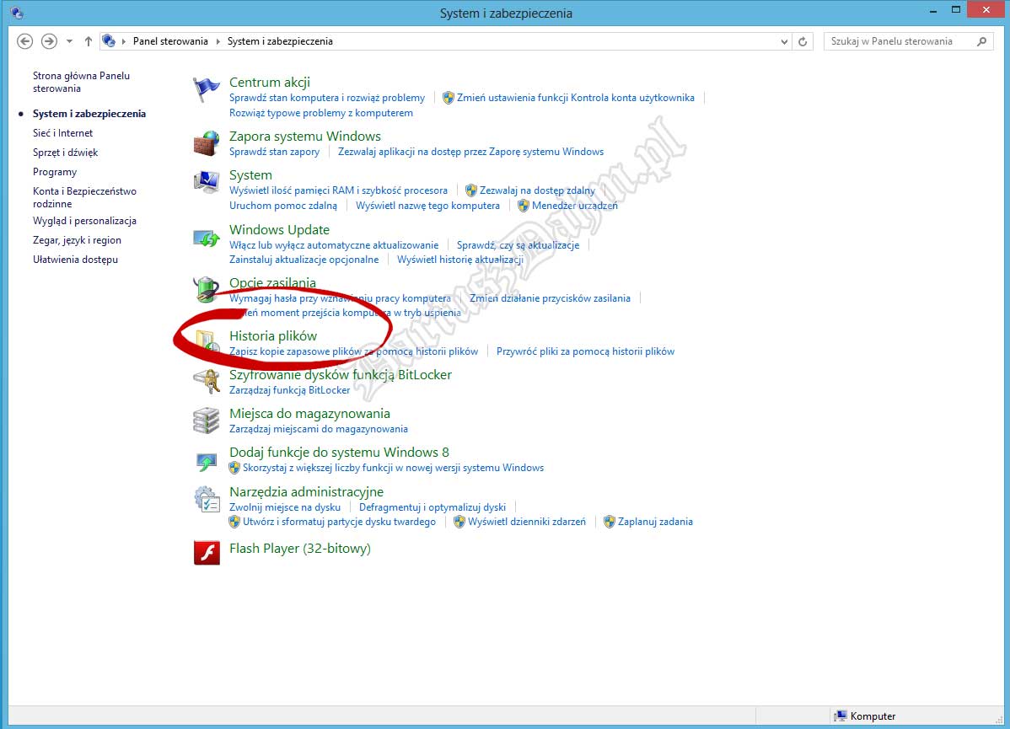This screenshot has width=1010, height=729.
Task: Expand the arrow after Panel sterowania breadcrumb
Action: click(218, 41)
